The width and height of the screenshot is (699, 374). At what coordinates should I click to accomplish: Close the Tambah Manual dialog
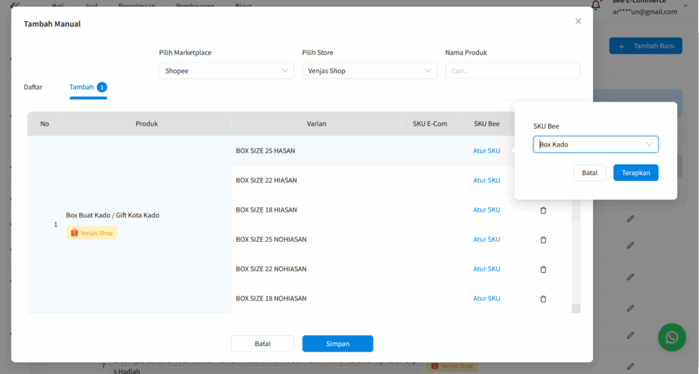point(578,21)
